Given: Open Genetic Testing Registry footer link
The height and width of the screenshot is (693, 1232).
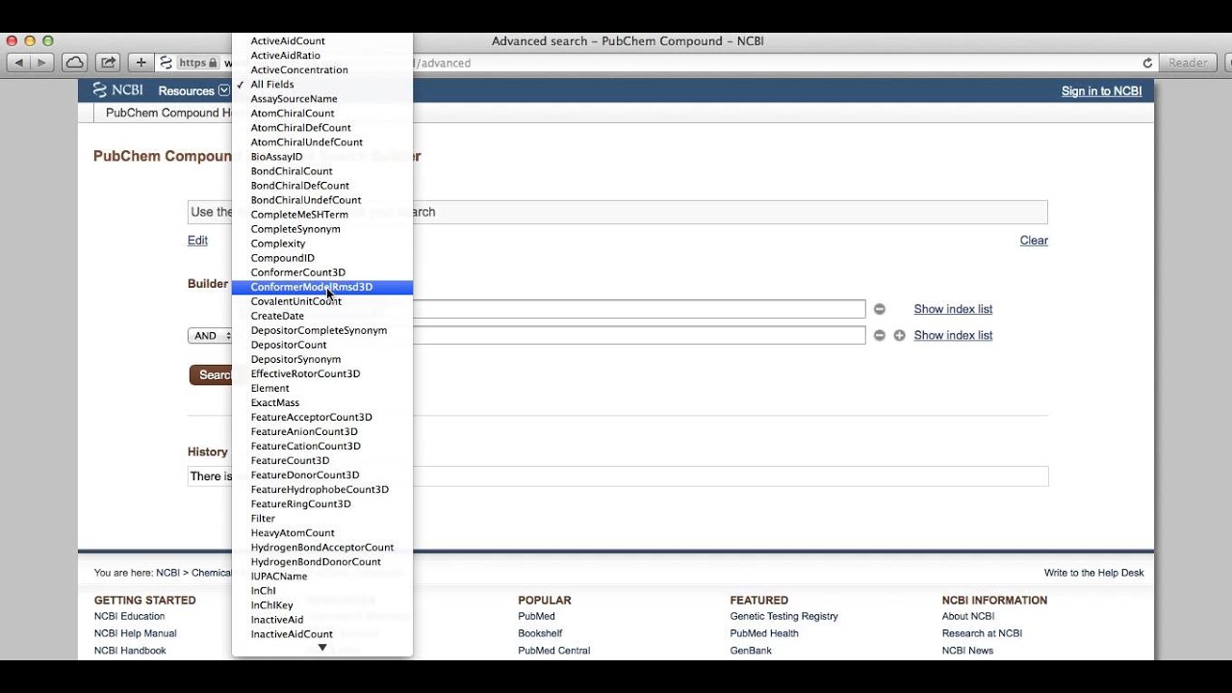Looking at the screenshot, I should point(783,616).
